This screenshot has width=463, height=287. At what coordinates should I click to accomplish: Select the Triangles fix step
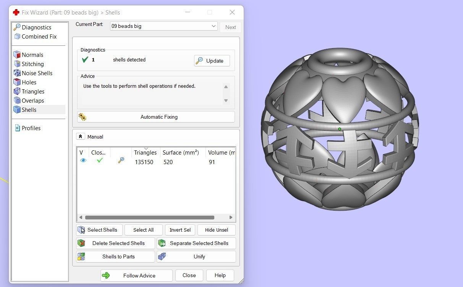33,92
